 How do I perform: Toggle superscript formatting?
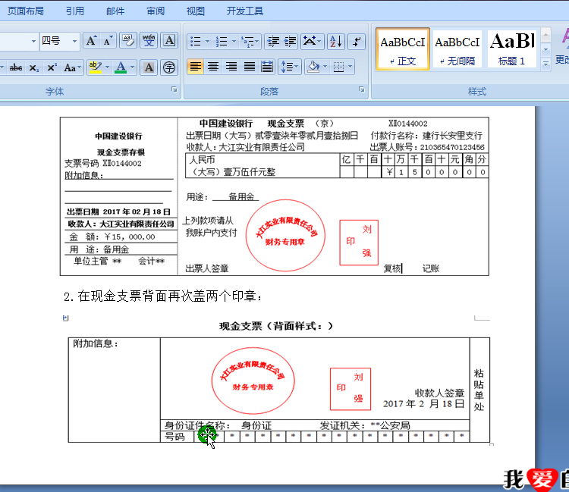coord(52,67)
